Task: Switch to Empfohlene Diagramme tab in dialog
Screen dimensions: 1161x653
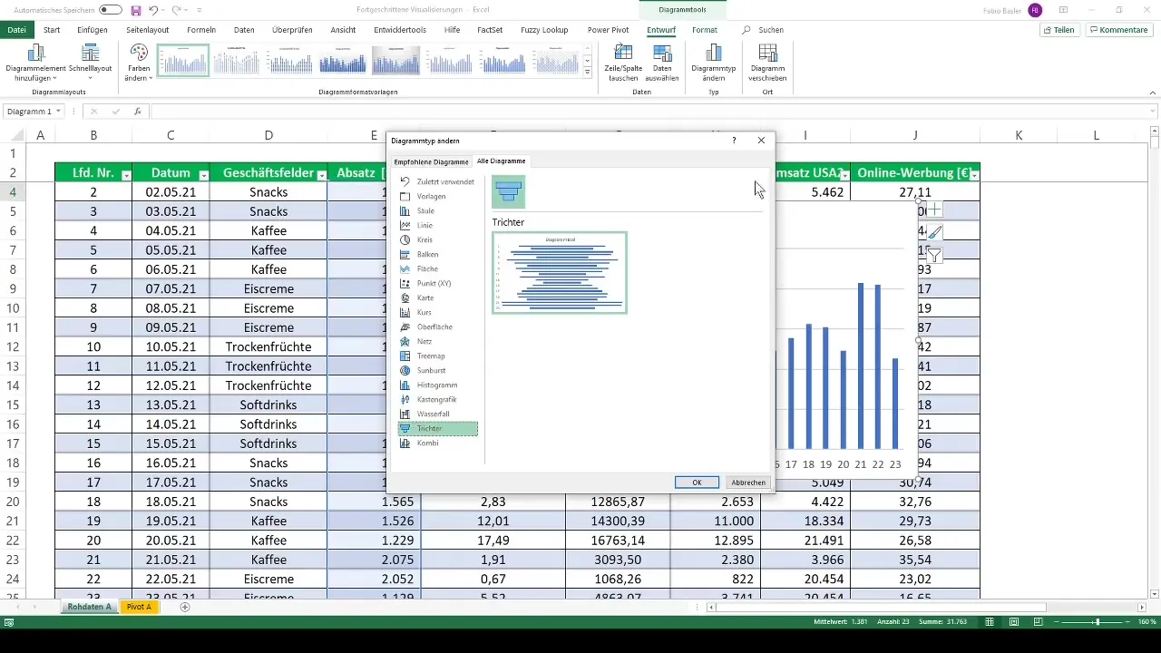Action: pyautogui.click(x=431, y=161)
